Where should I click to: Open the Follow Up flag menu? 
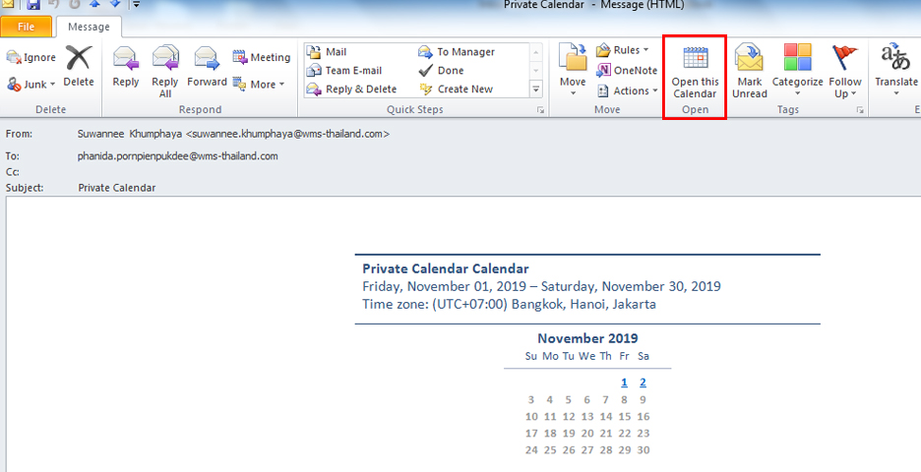845,71
